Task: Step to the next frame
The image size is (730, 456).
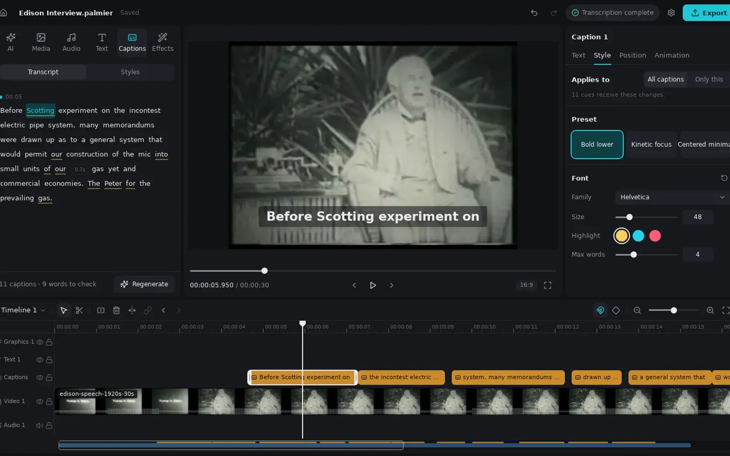Action: coord(391,285)
